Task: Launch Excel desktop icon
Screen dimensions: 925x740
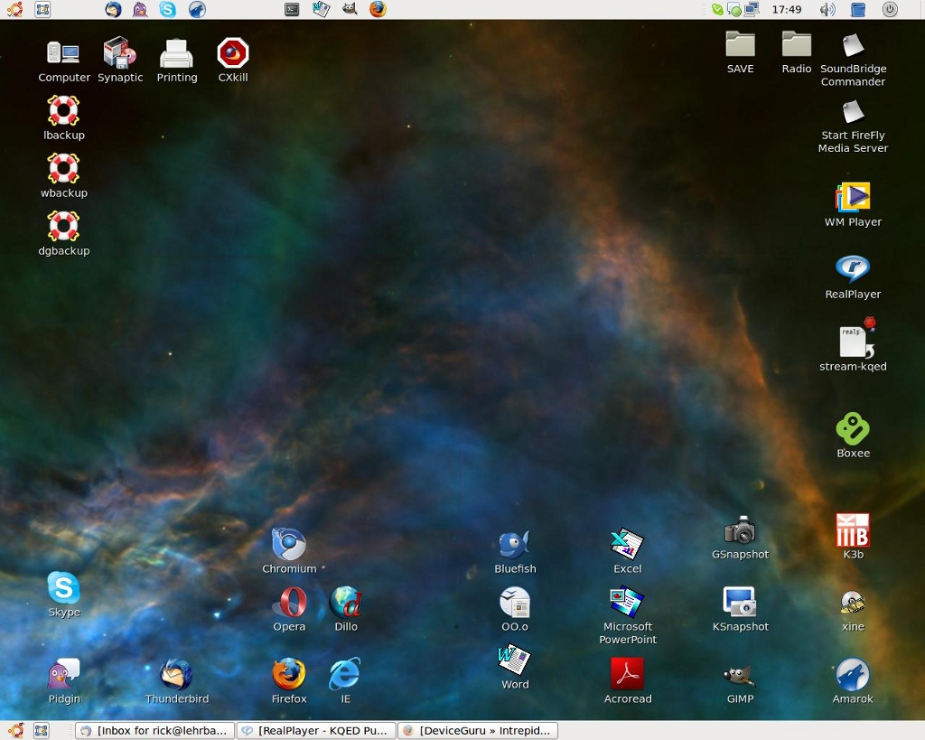Action: coord(627,544)
